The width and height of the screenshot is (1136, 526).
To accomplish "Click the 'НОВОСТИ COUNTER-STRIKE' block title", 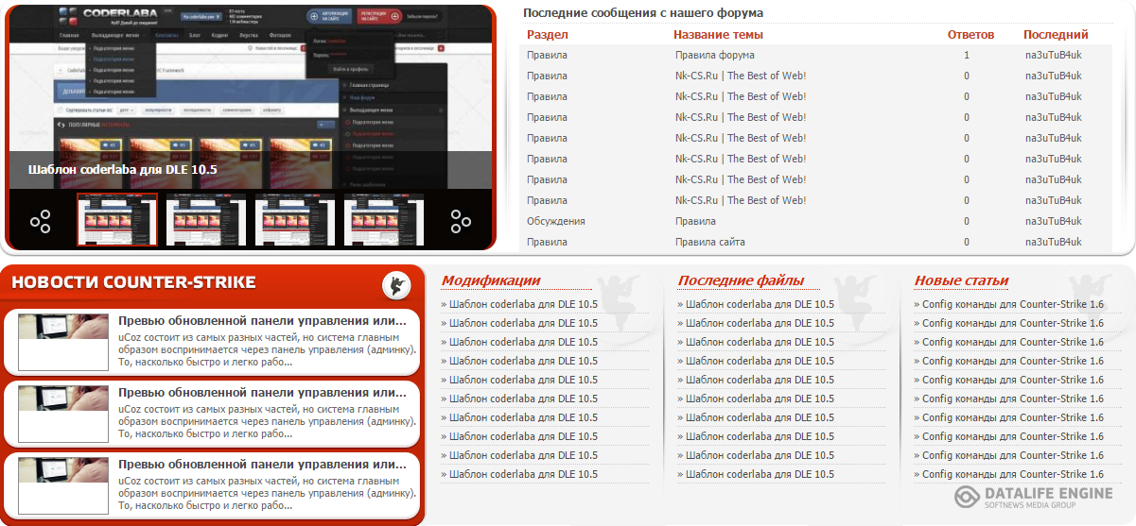I will point(133,281).
